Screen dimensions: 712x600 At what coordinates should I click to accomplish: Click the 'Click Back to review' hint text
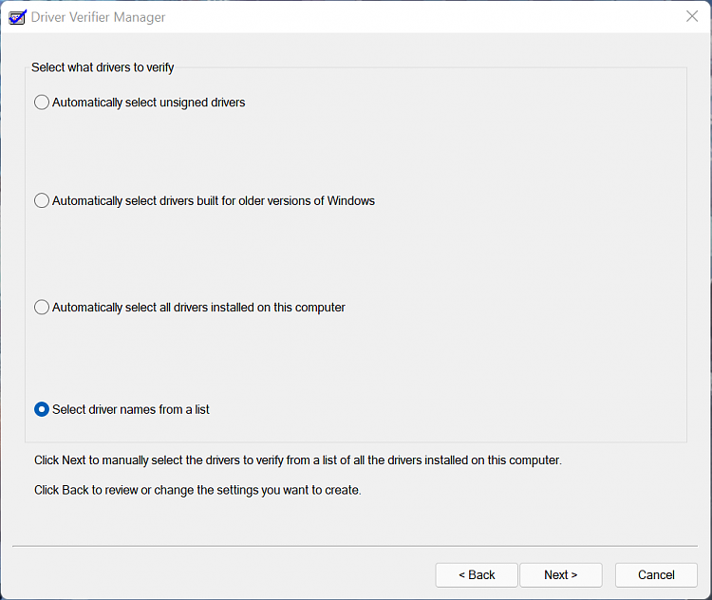pyautogui.click(x=197, y=491)
